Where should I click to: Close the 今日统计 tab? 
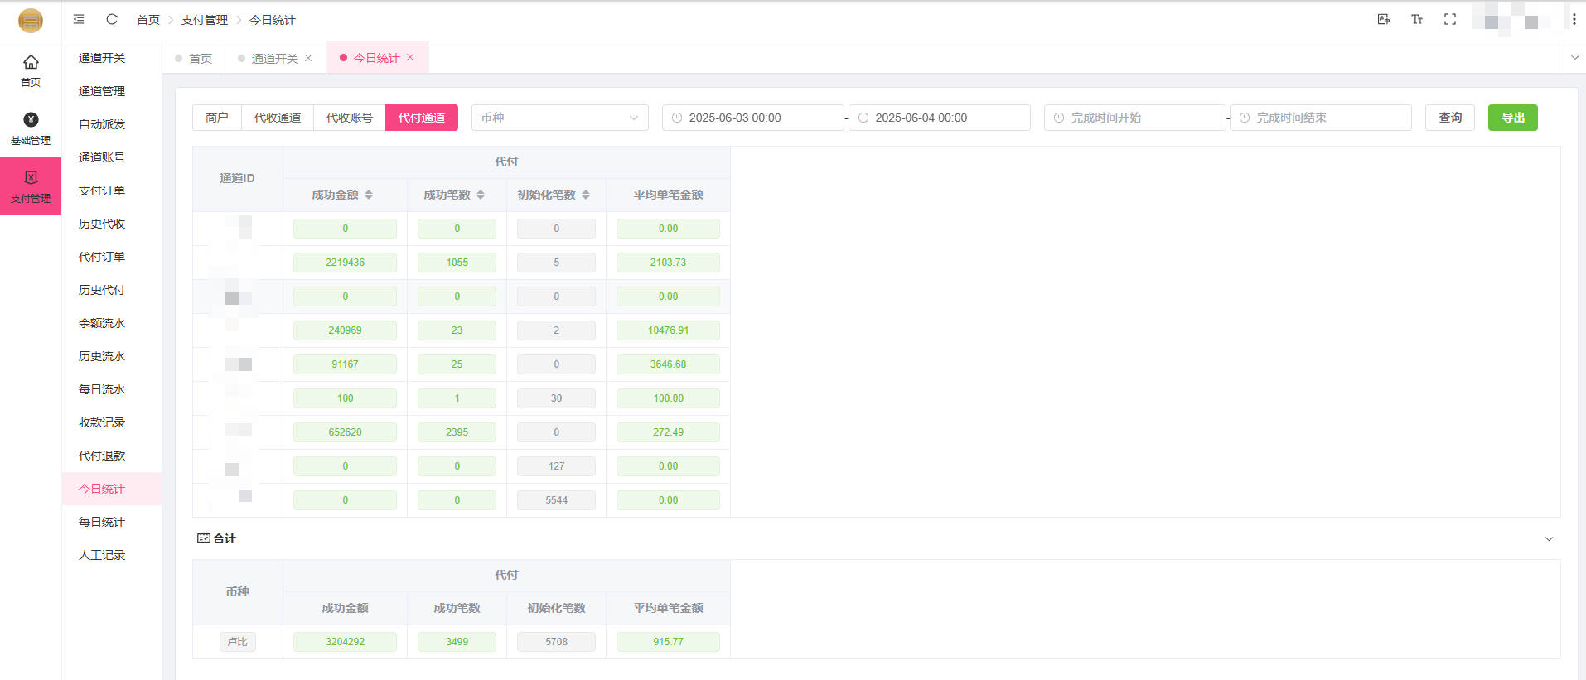pyautogui.click(x=410, y=58)
